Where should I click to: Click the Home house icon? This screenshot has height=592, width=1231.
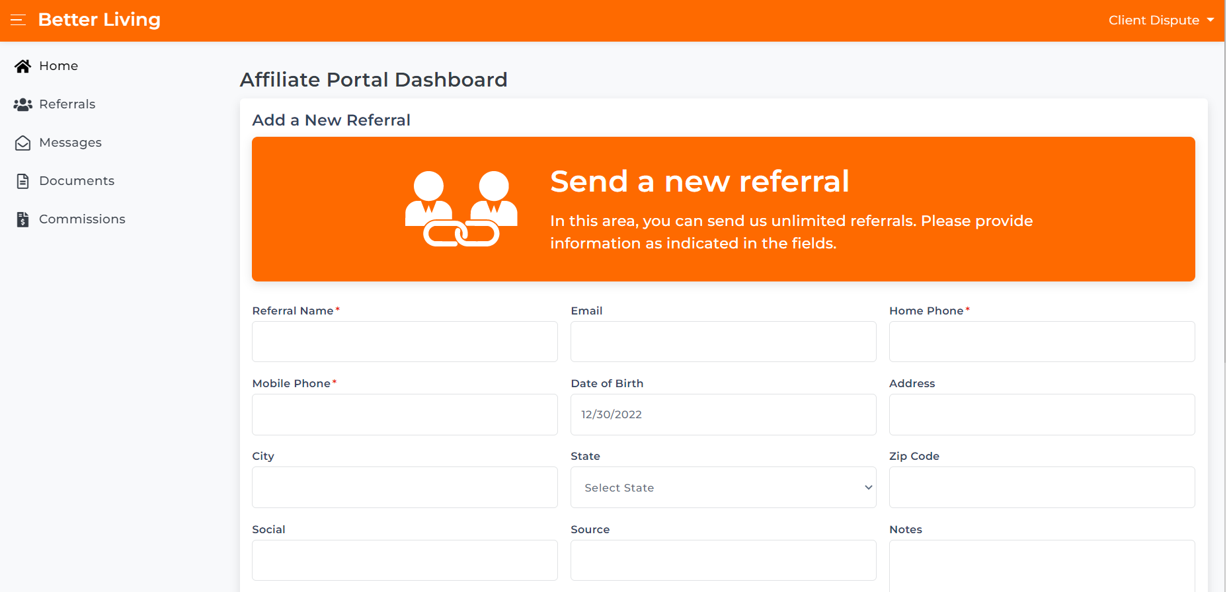click(x=23, y=66)
